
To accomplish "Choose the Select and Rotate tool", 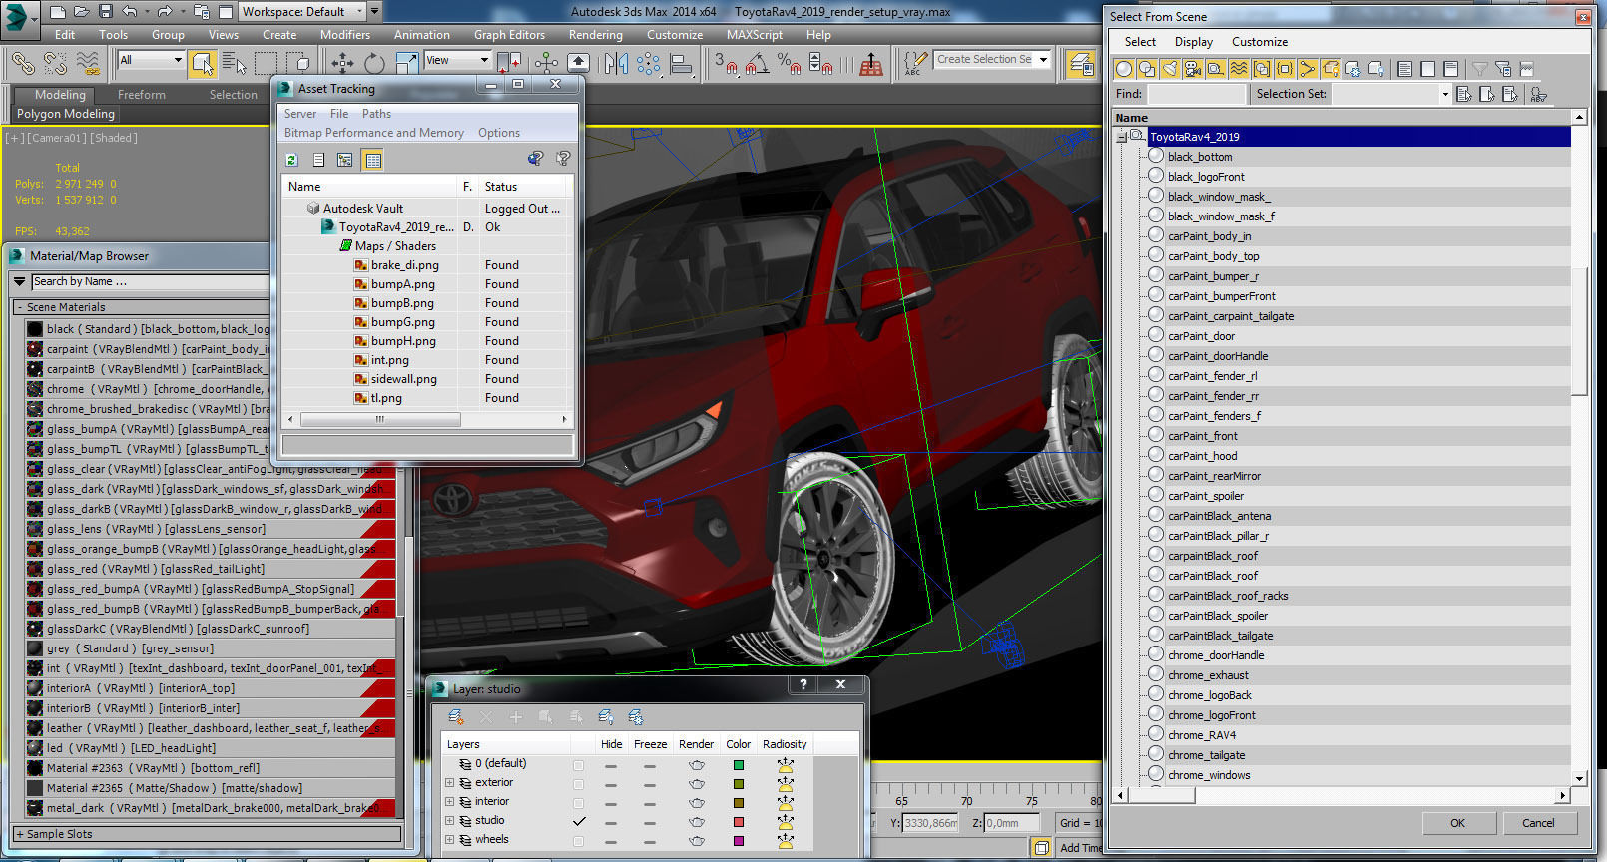I will click(x=374, y=63).
